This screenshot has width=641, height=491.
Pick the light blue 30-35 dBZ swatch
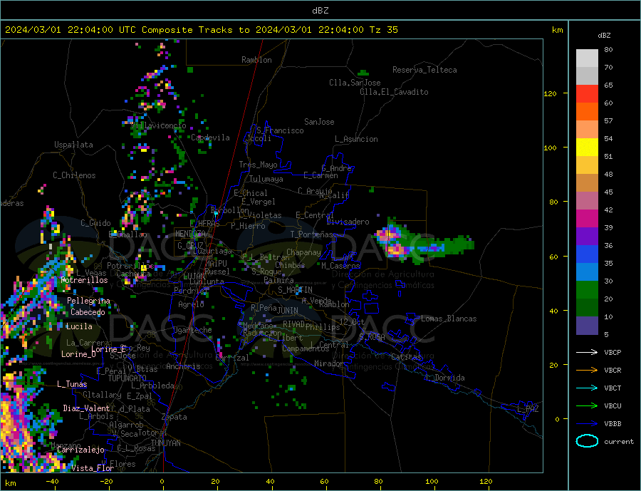(x=587, y=272)
